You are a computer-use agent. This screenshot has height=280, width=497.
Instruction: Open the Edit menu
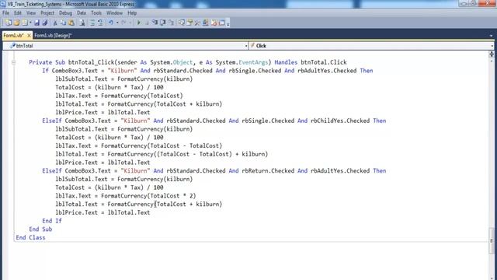[18, 13]
